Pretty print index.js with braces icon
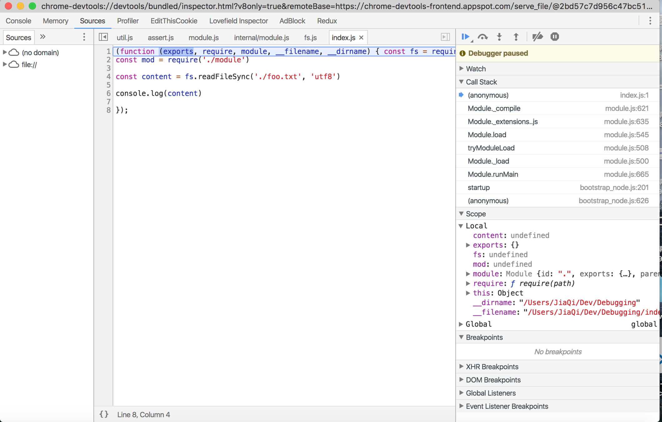662x422 pixels. (x=104, y=414)
